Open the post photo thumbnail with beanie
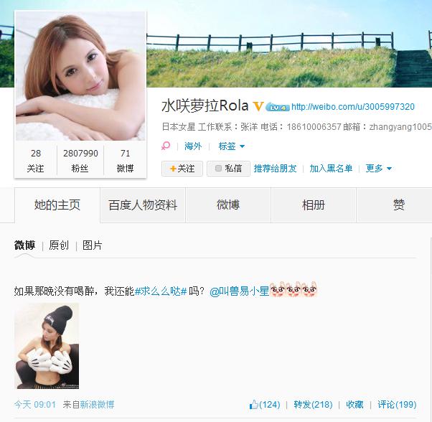 (47, 346)
